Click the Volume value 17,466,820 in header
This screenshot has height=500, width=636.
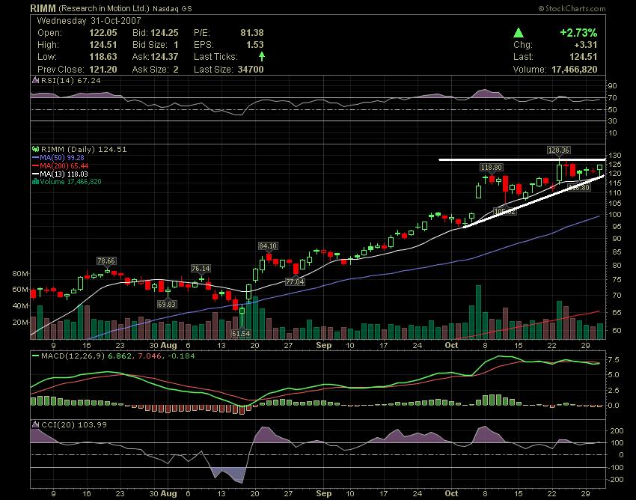pyautogui.click(x=575, y=70)
